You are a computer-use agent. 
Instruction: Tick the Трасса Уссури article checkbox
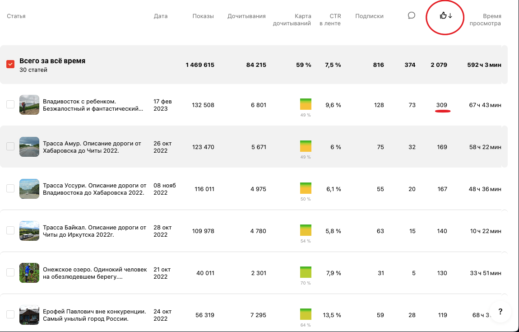click(x=10, y=188)
